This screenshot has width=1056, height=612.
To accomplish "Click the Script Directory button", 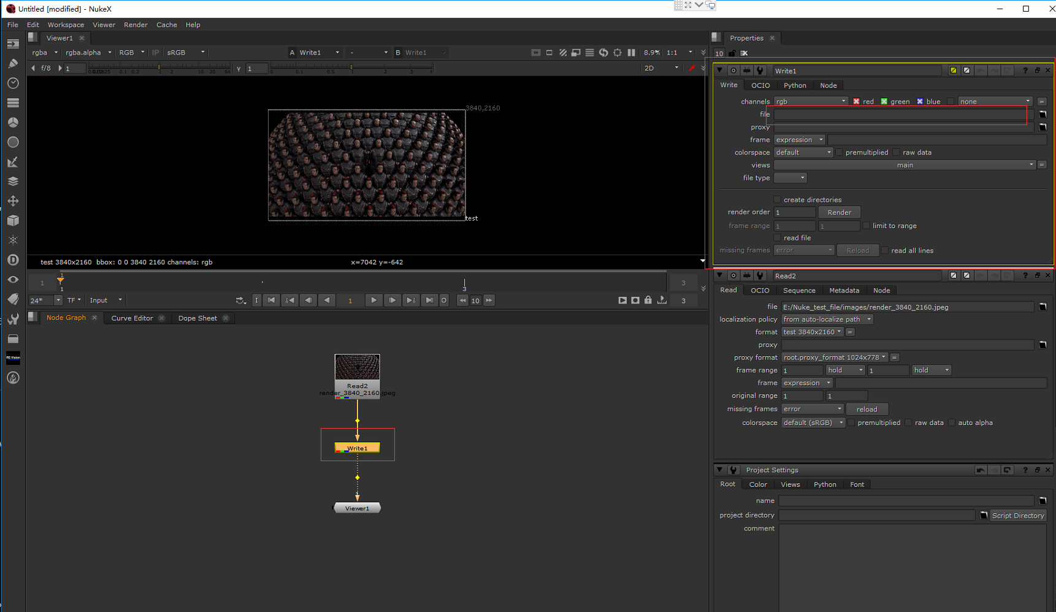I will pyautogui.click(x=1017, y=516).
